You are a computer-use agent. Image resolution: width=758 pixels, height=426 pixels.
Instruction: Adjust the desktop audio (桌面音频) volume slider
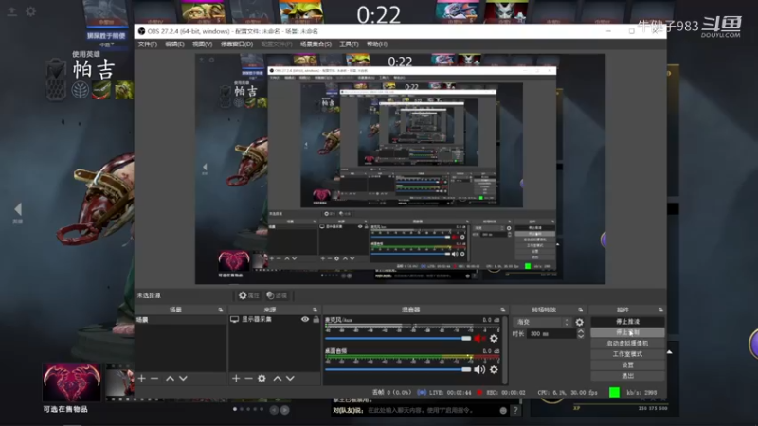click(398, 369)
